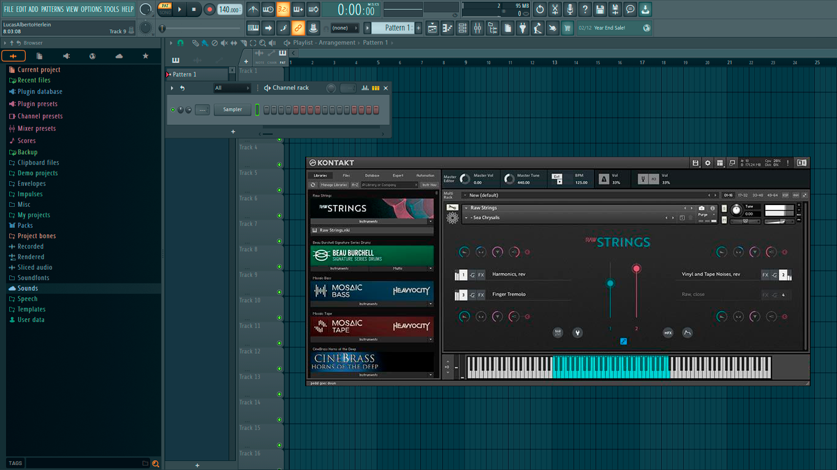Open the HELP menu

(x=127, y=9)
